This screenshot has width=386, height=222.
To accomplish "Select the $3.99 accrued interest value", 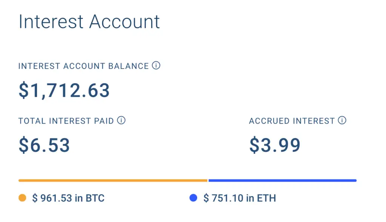I will click(x=275, y=145).
